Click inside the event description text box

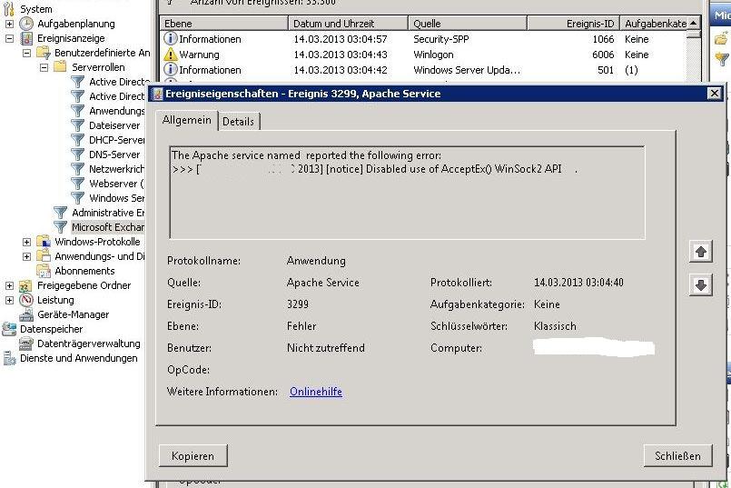point(408,193)
